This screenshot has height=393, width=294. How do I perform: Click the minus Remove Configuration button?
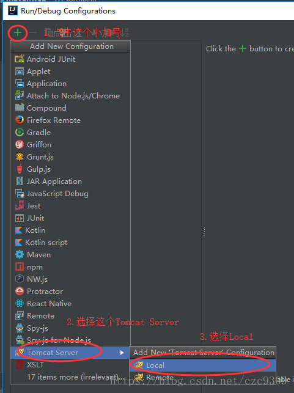pyautogui.click(x=33, y=32)
